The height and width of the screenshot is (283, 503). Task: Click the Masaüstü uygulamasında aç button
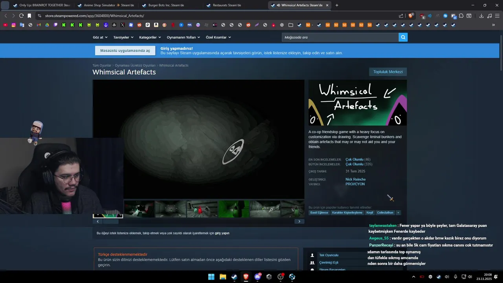coord(125,51)
